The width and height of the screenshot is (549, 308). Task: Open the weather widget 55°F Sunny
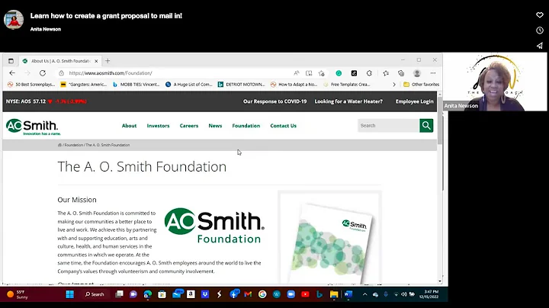[x=17, y=294]
